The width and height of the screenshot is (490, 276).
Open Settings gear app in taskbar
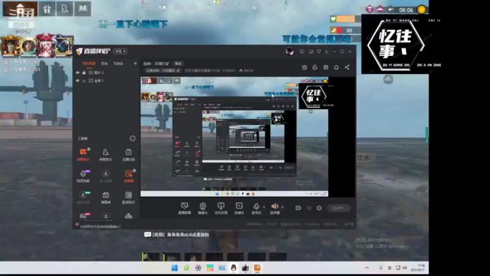point(198,268)
